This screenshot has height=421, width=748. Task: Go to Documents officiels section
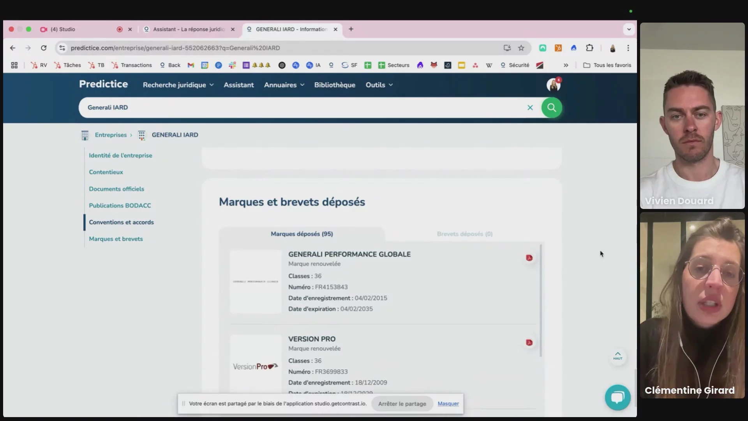click(116, 189)
